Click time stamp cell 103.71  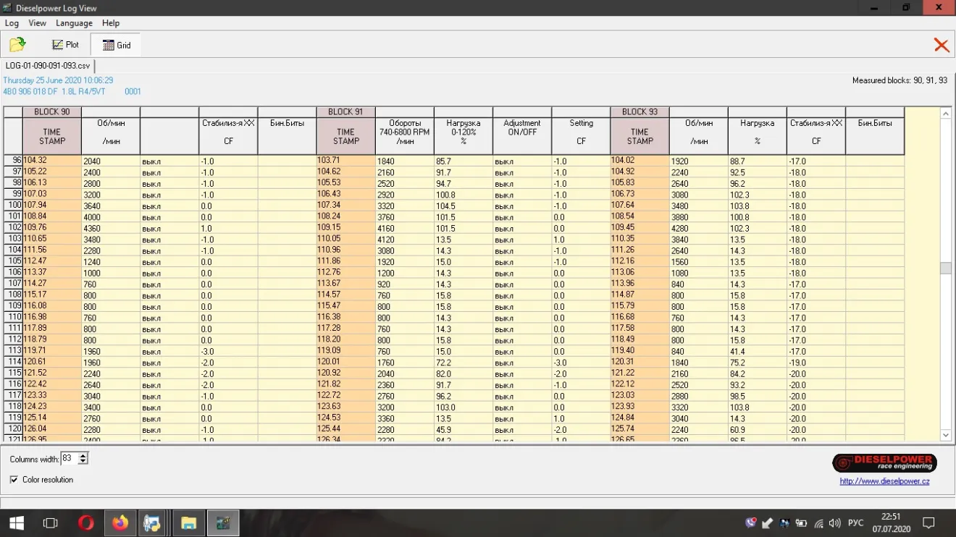345,161
